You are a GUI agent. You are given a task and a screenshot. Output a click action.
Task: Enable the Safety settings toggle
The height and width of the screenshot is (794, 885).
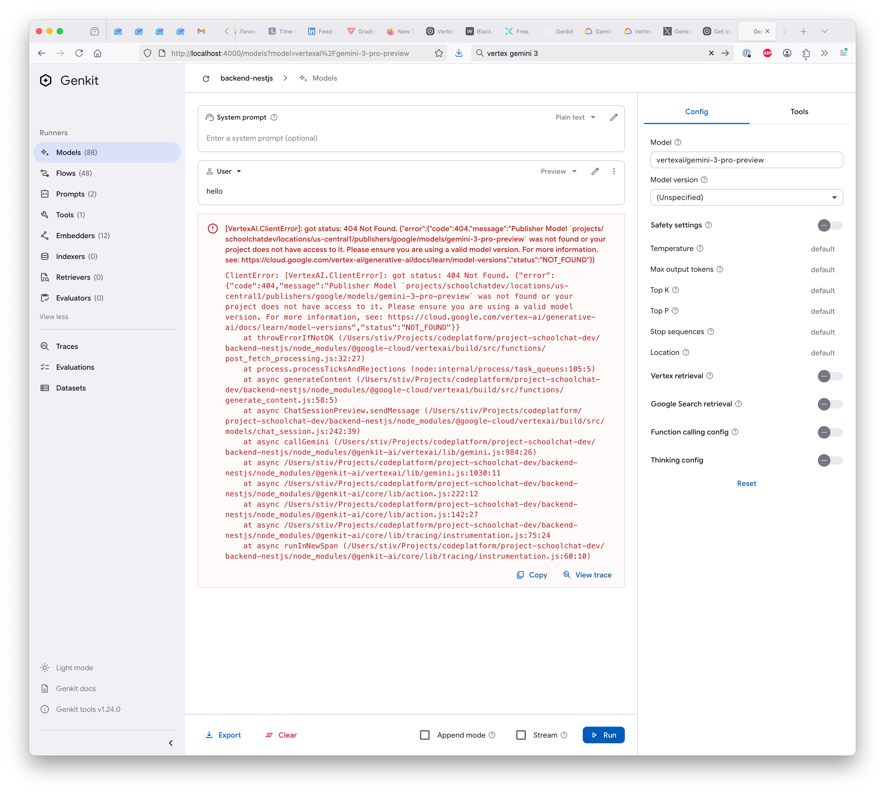pos(830,226)
